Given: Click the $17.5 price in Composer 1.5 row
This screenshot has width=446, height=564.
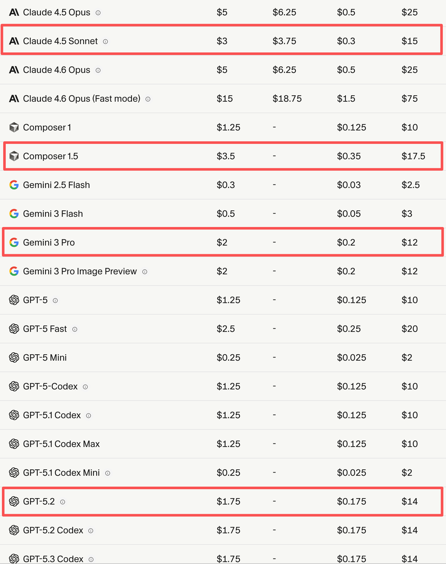Looking at the screenshot, I should (413, 156).
